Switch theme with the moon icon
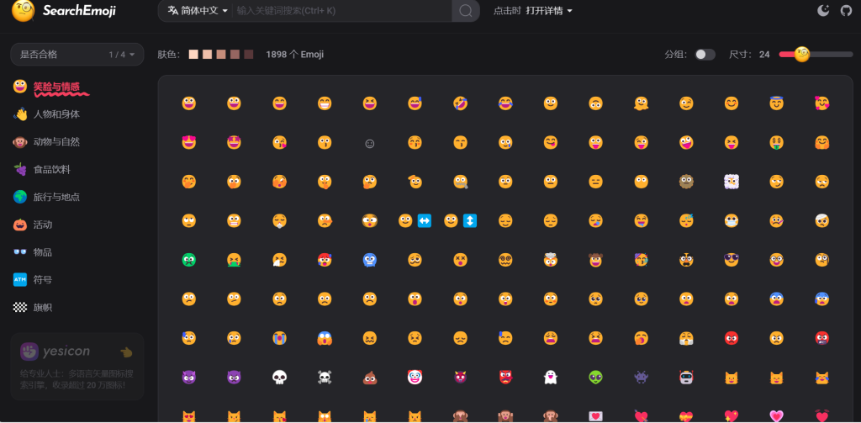This screenshot has height=423, width=861. (822, 10)
